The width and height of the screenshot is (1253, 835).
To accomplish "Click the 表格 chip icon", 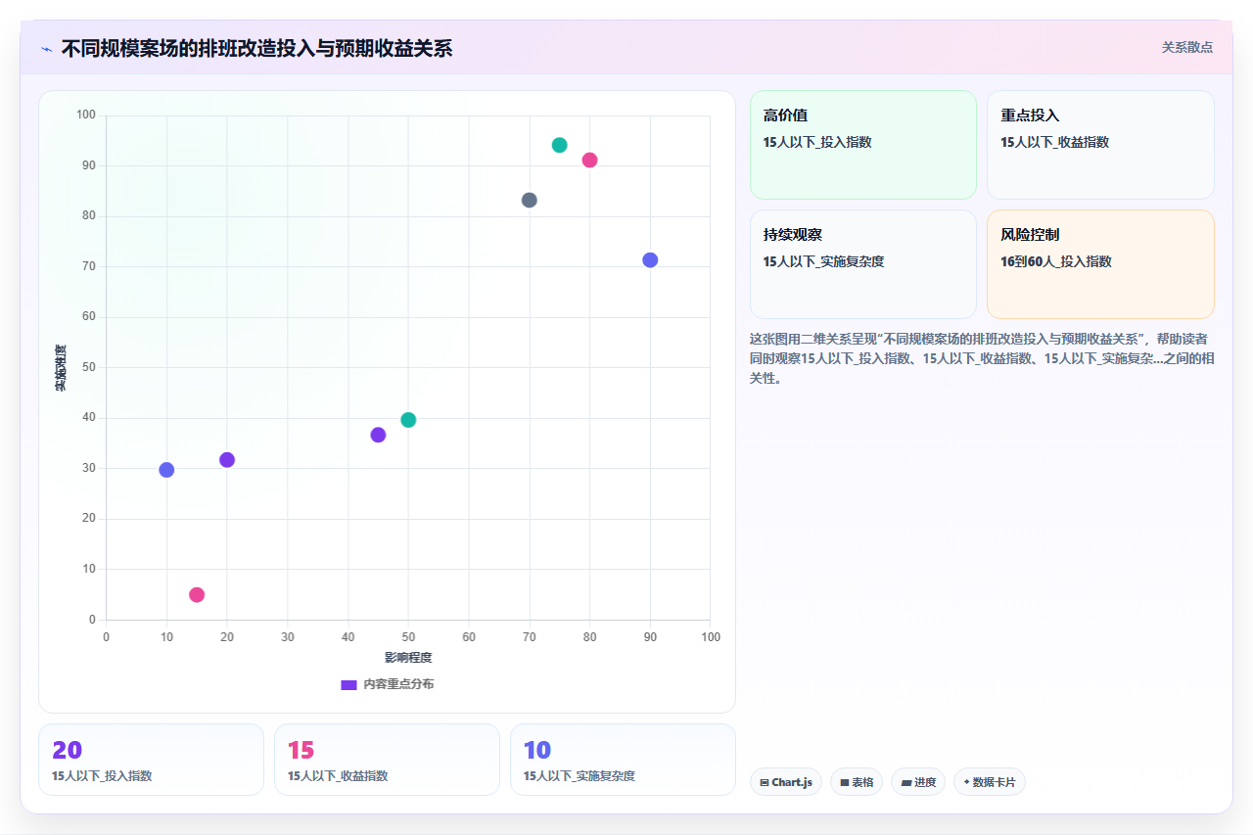I will tap(845, 782).
